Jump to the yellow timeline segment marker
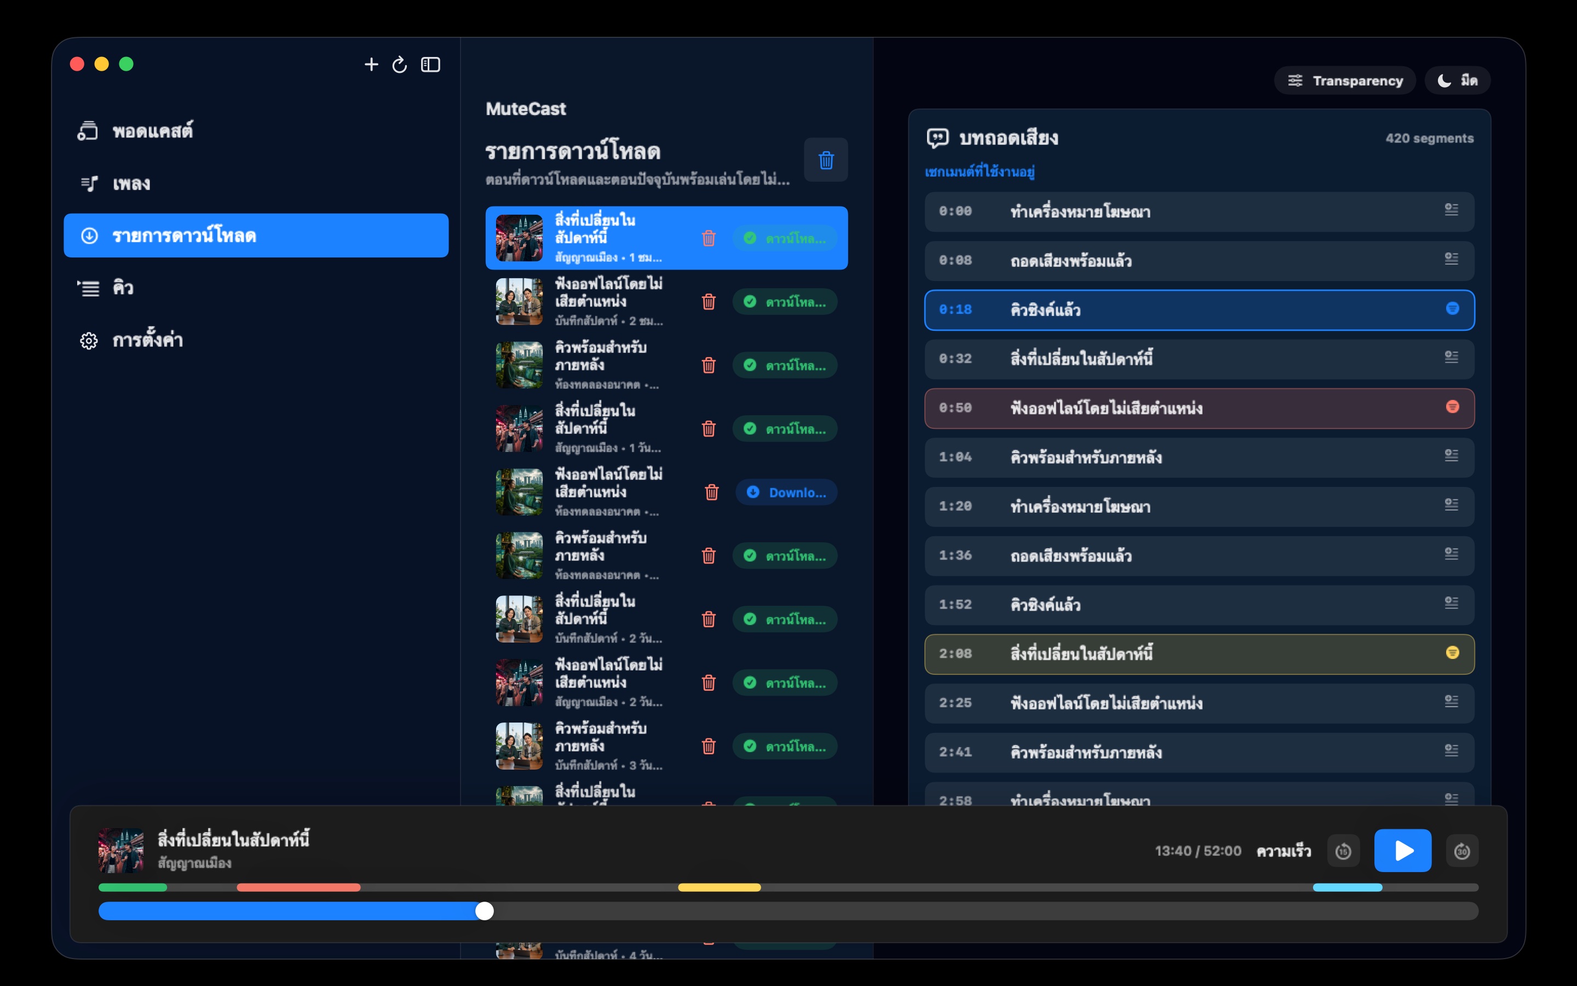Screen dimensions: 1577x986 coord(720,887)
